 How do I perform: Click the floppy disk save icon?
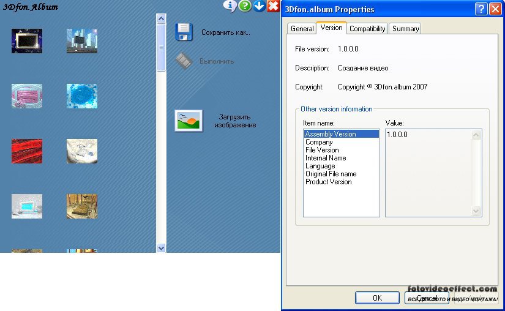pyautogui.click(x=184, y=32)
